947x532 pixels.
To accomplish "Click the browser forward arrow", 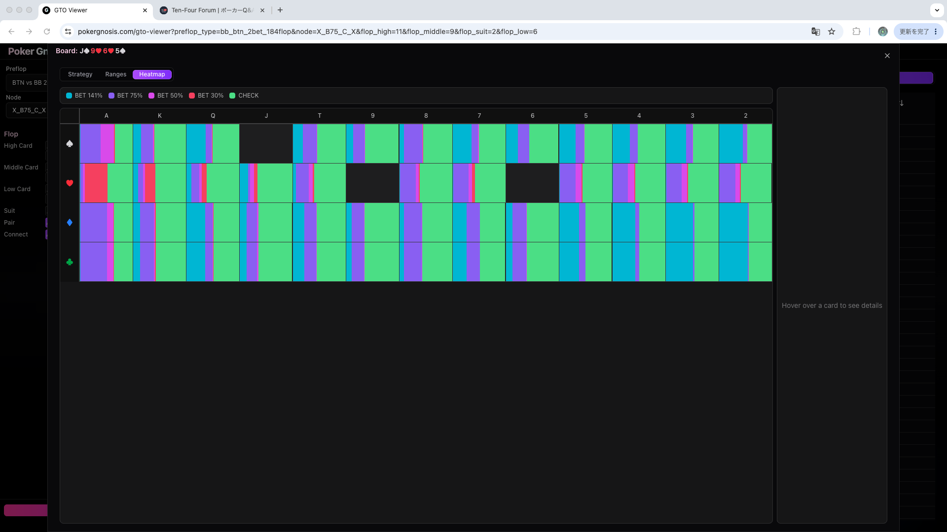I will 29,32.
